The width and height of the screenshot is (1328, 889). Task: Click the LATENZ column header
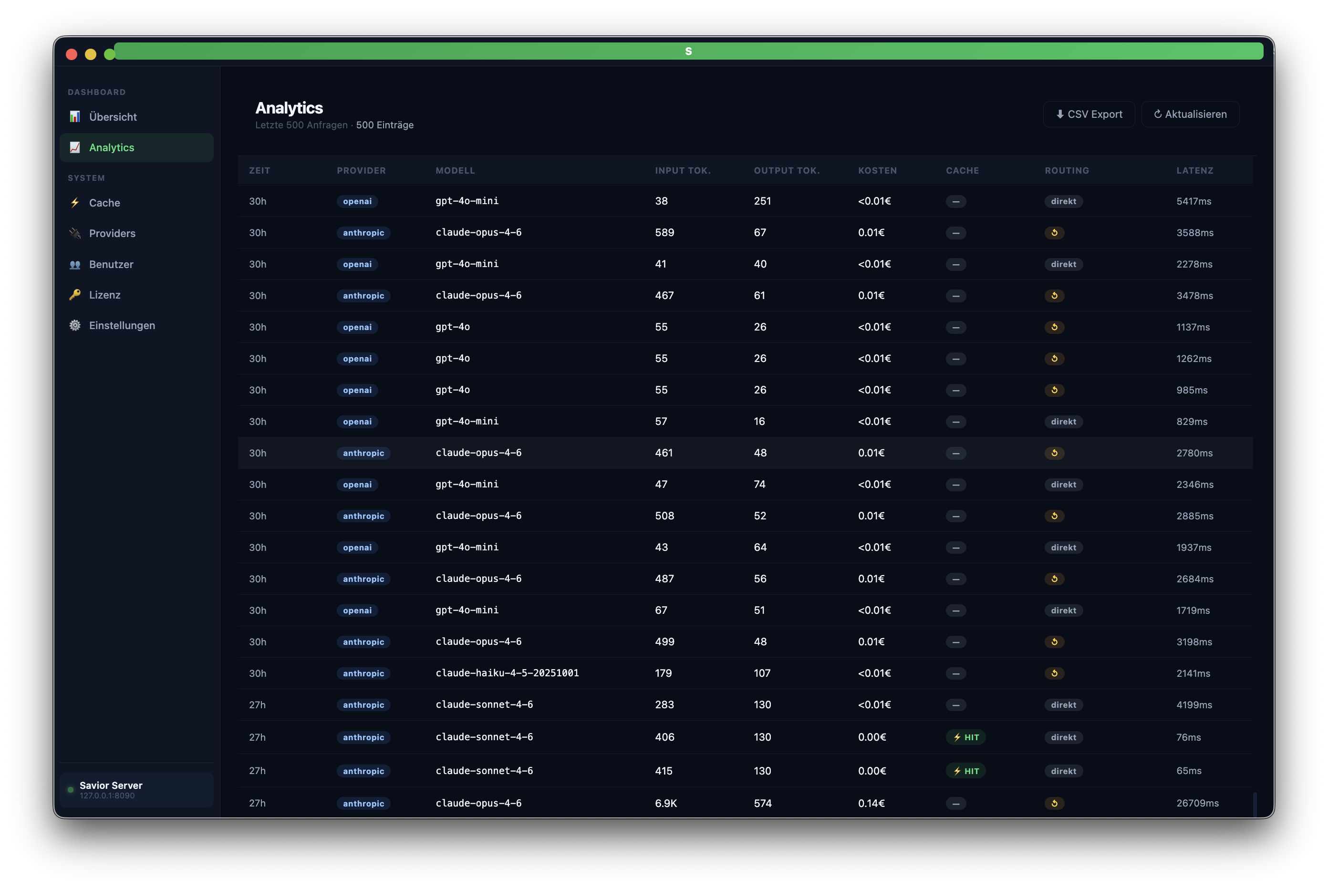point(1195,170)
